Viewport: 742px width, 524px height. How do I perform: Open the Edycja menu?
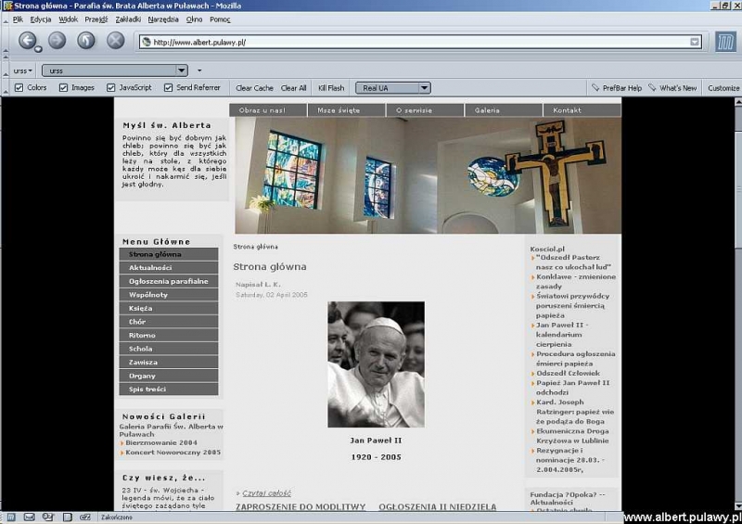pos(41,19)
